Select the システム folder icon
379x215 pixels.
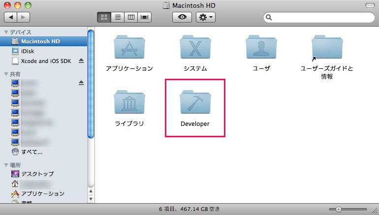click(x=195, y=47)
